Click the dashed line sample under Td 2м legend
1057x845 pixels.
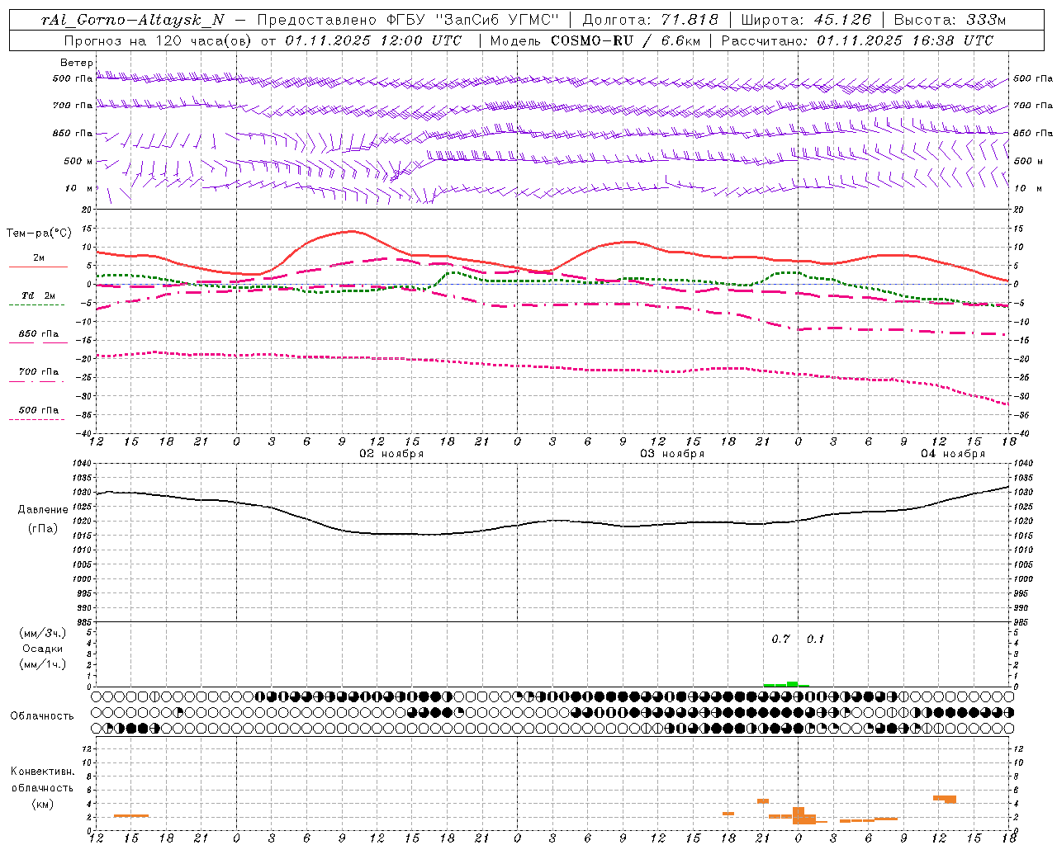[x=37, y=305]
